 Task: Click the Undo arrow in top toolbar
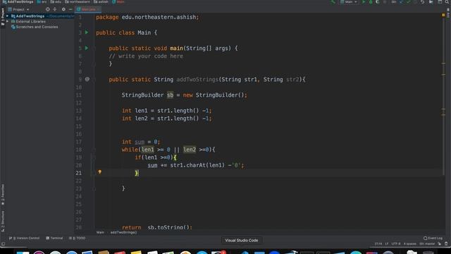[x=422, y=2]
